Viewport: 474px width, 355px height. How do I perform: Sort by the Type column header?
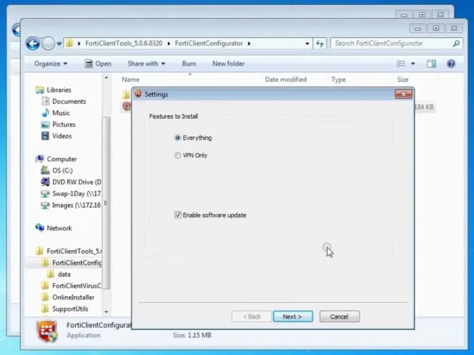(x=338, y=79)
